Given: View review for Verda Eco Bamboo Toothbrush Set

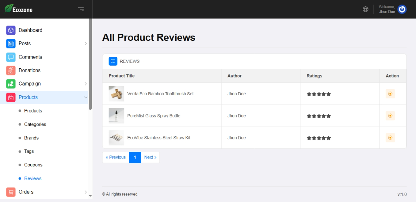Looking at the screenshot, I should [390, 94].
